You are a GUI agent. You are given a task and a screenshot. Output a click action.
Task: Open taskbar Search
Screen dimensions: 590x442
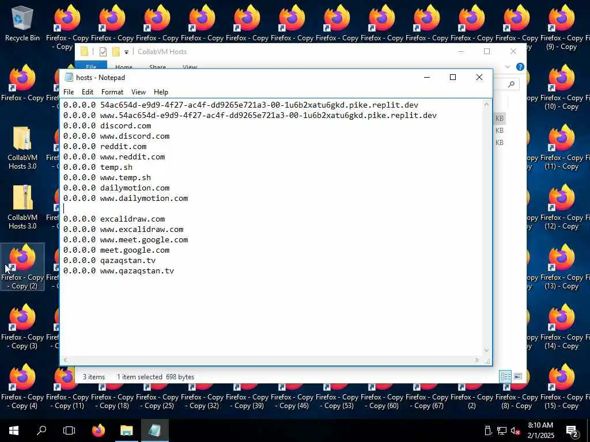(x=41, y=430)
